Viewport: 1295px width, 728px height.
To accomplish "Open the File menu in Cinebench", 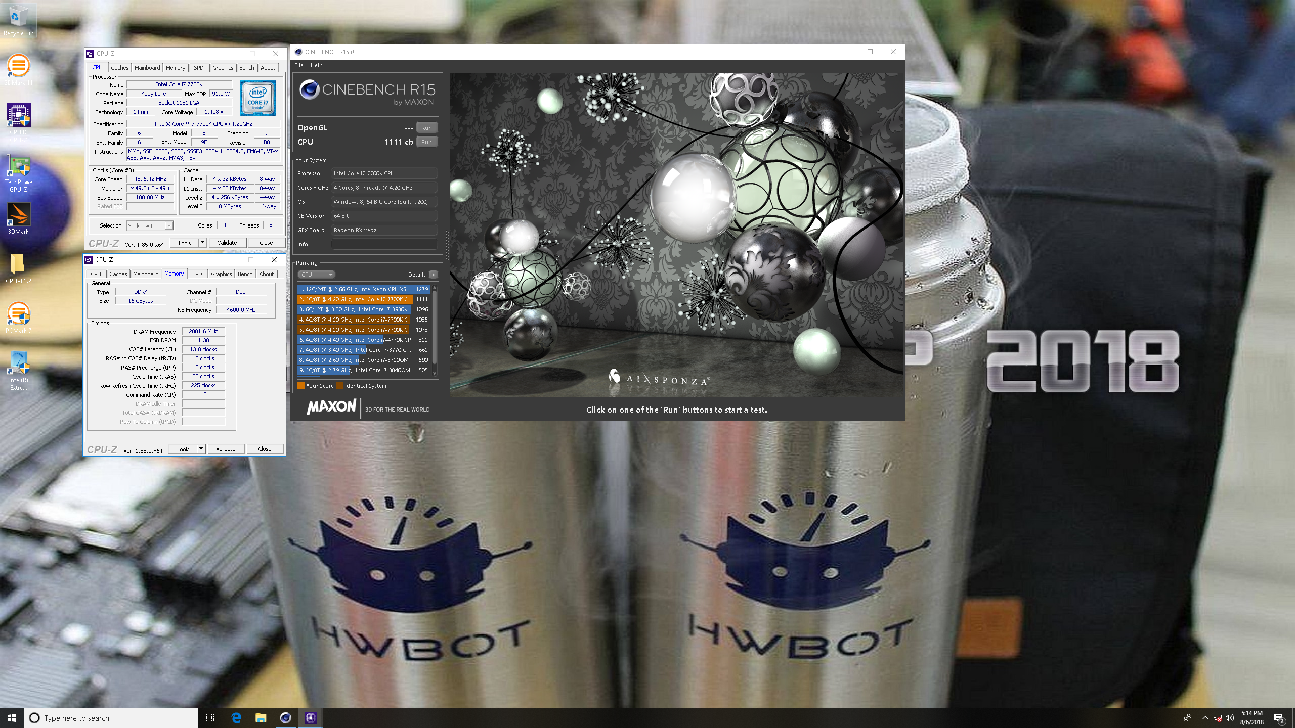I will coord(299,65).
